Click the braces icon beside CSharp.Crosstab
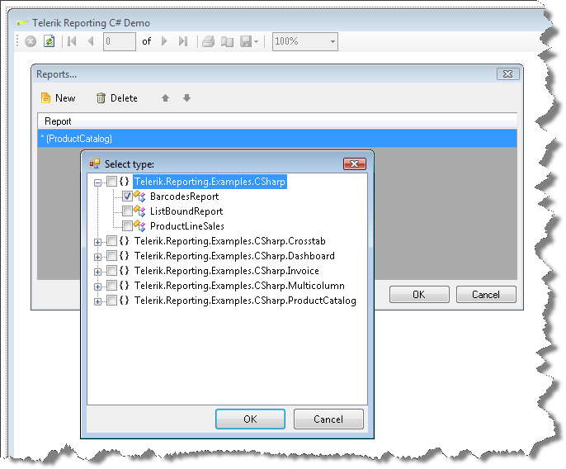 (x=124, y=240)
